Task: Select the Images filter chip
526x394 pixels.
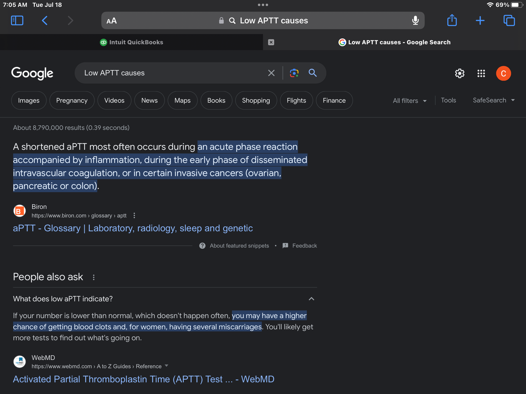Action: coord(29,100)
